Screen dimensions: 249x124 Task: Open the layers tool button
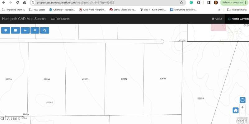(x=6, y=30)
